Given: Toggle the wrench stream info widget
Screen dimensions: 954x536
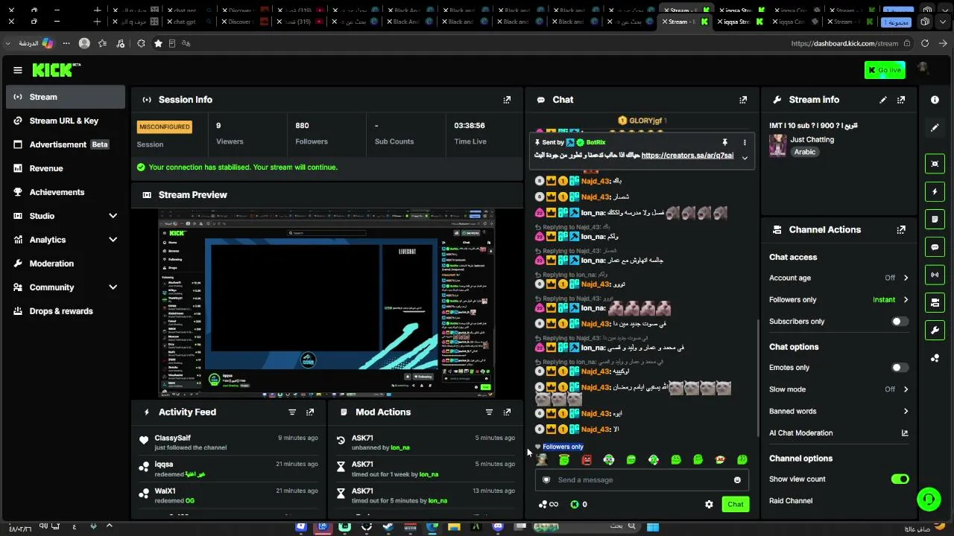Looking at the screenshot, I should (935, 330).
